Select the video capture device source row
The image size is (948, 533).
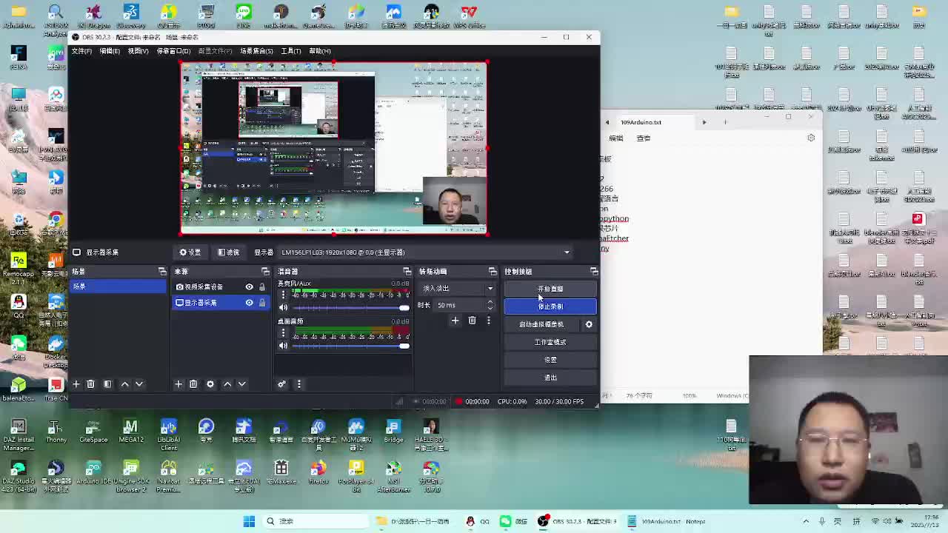[219, 287]
